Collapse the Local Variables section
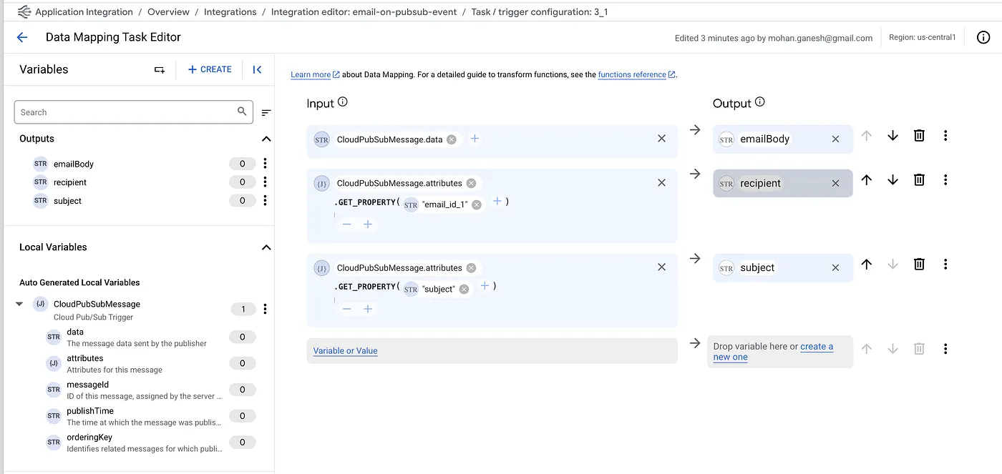Screen dimensions: 1002x474 tap(266, 247)
